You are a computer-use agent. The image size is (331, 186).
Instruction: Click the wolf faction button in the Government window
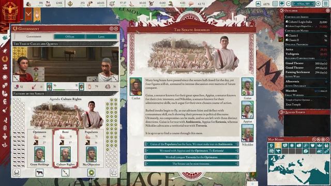coord(39,173)
